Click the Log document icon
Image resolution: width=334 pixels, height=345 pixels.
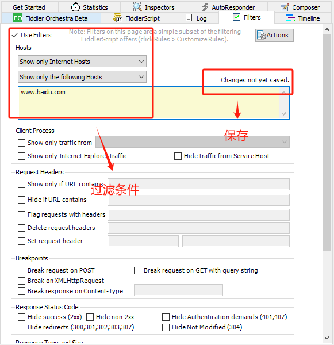coord(189,18)
